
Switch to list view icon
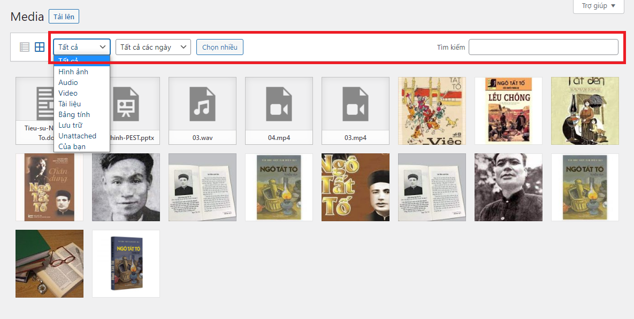click(x=25, y=47)
